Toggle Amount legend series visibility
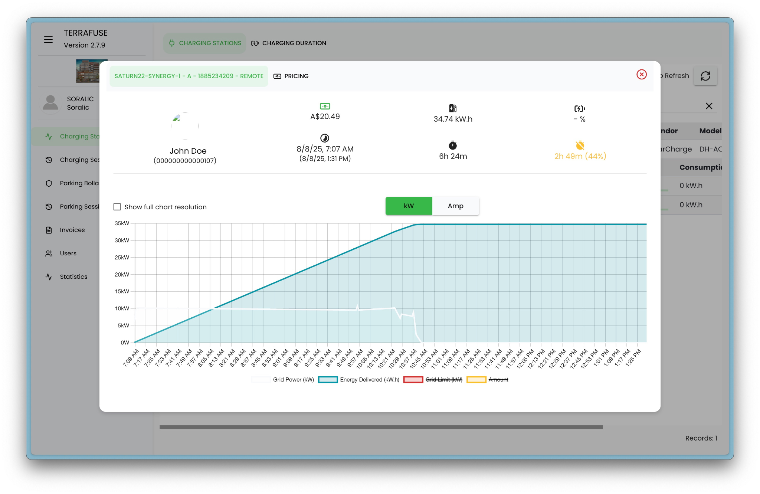760x494 pixels. pyautogui.click(x=498, y=380)
